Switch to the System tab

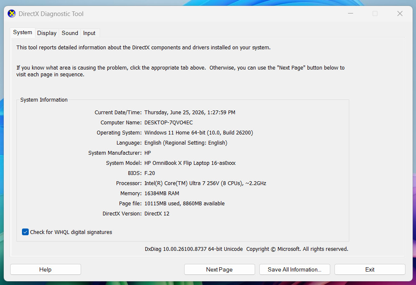click(22, 32)
